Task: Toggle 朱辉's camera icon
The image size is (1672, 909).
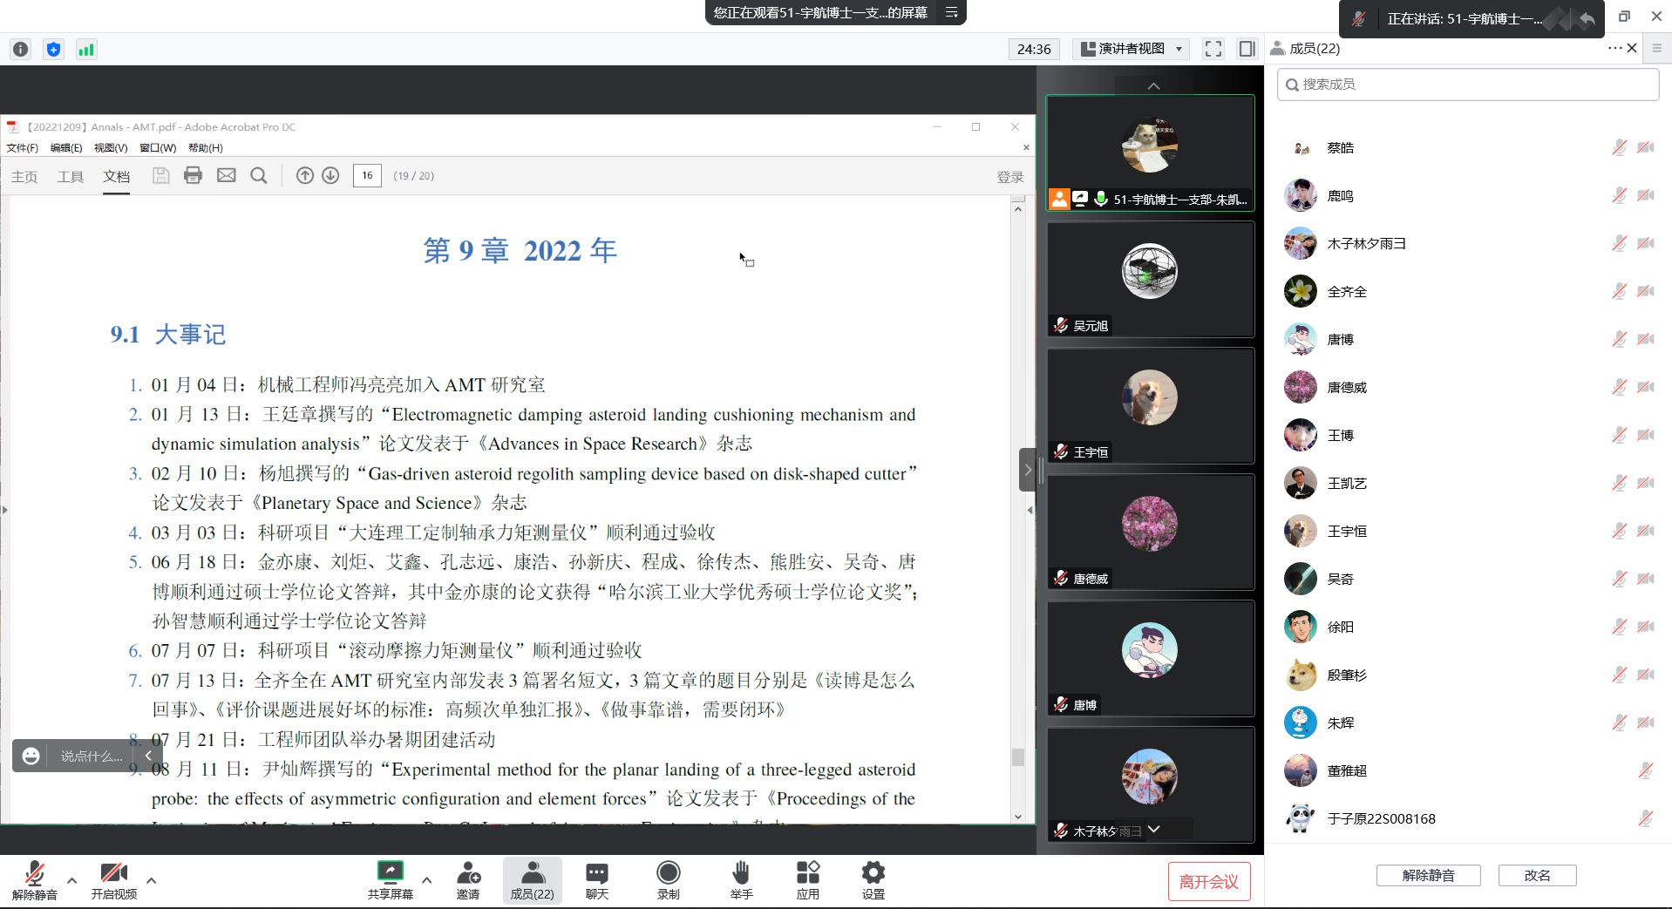Action: 1646,722
